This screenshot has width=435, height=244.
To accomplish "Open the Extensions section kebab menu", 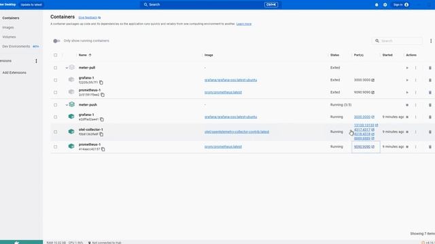I will pyautogui.click(x=36, y=61).
